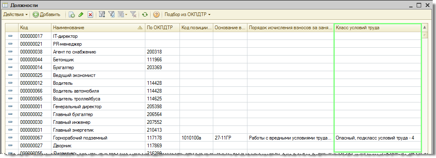Click the Код column header
Screen dimensions: 436x158
point(35,28)
